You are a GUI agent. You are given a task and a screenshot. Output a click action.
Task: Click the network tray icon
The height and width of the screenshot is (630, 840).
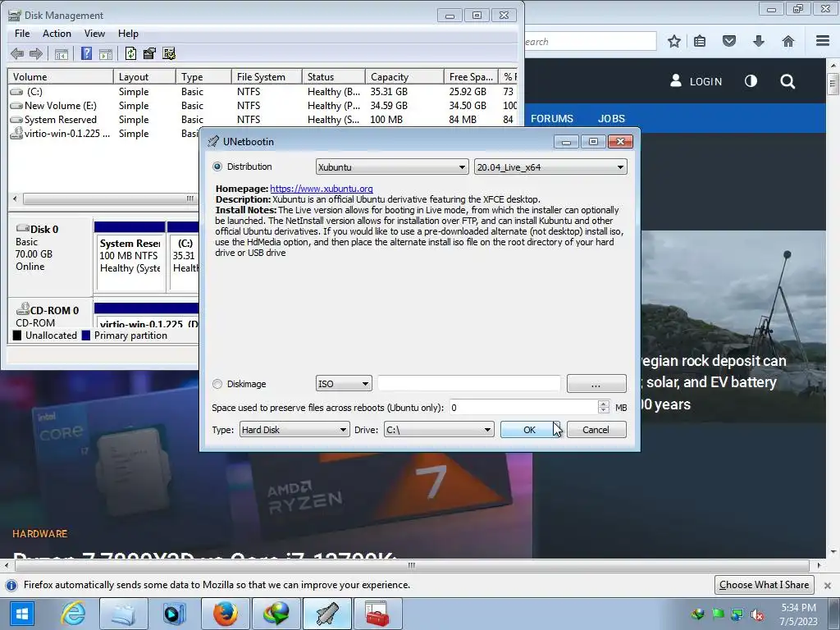[737, 614]
